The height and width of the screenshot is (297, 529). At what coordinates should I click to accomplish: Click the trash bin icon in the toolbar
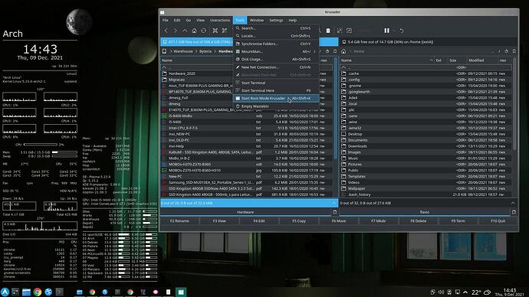tap(328, 31)
